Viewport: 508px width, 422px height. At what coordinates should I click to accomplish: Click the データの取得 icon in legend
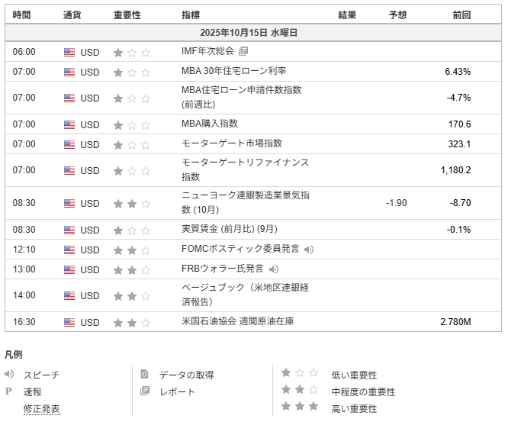145,375
